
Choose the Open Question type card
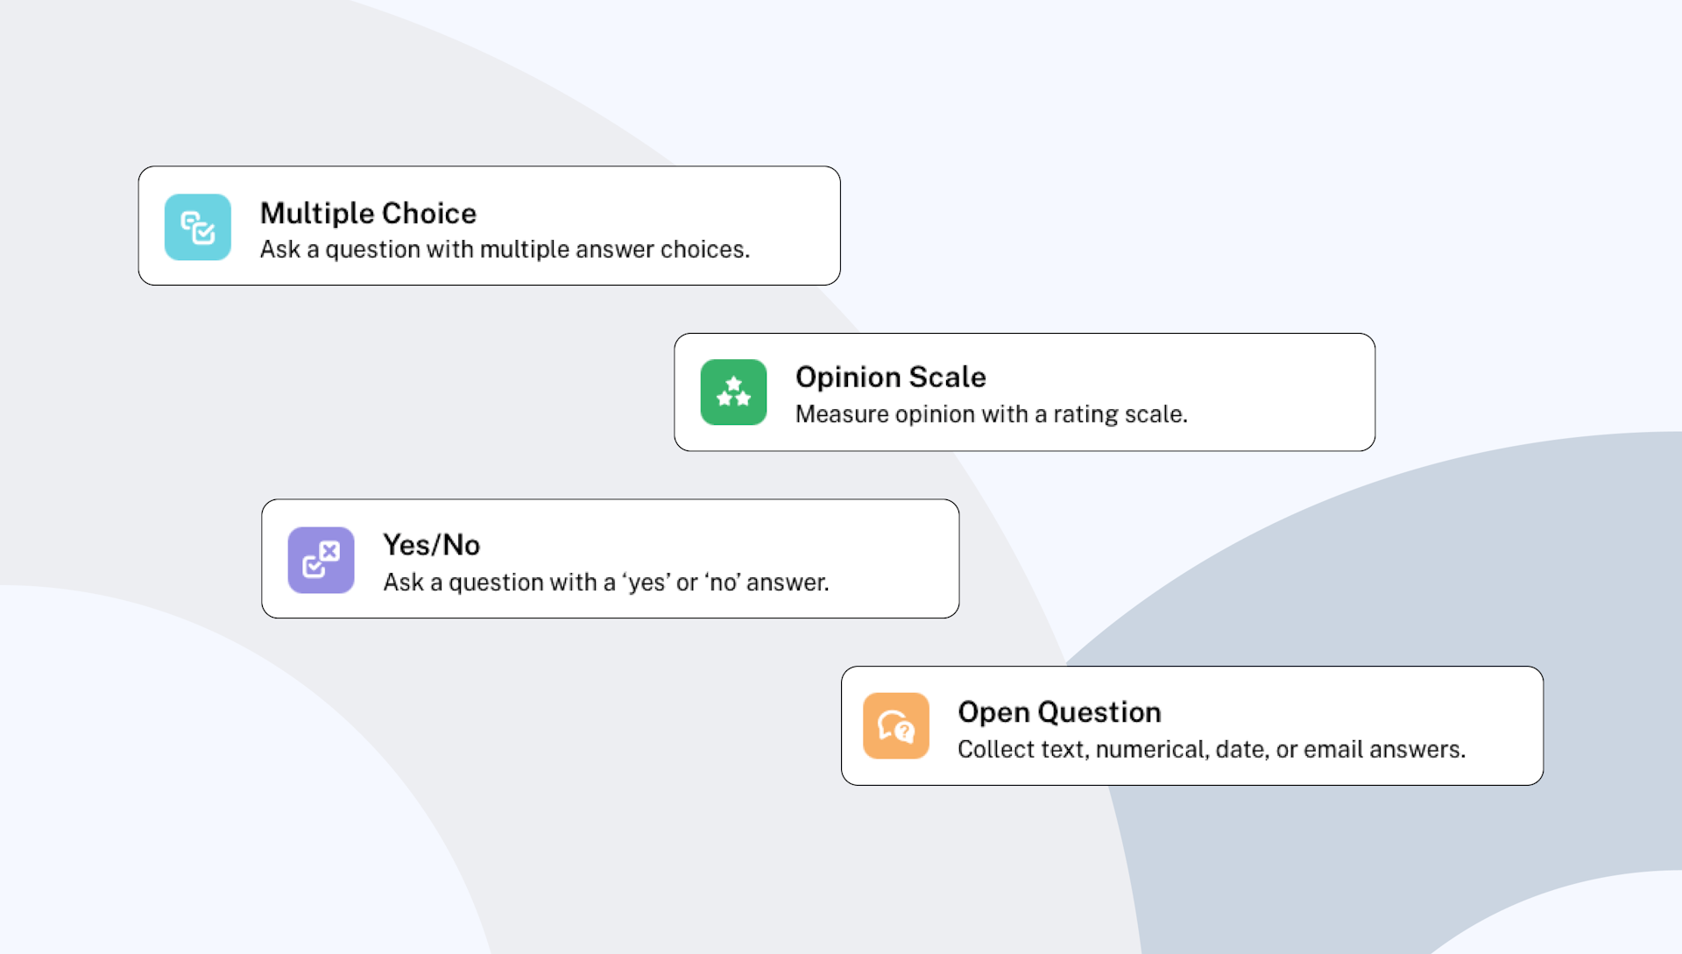1191,726
